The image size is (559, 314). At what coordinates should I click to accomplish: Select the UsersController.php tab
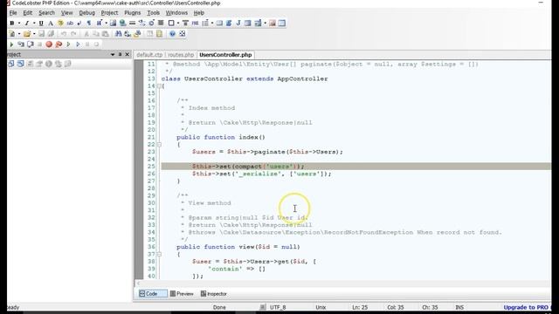coord(225,55)
